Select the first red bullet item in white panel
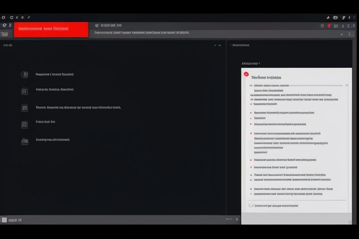 pos(251,124)
